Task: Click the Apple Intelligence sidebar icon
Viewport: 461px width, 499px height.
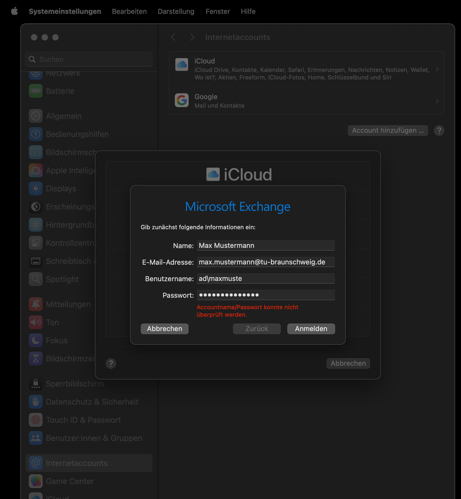Action: [x=36, y=170]
